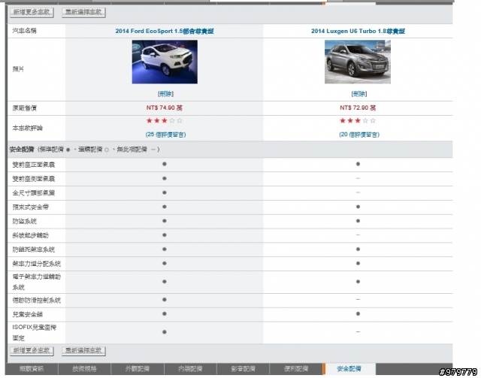The image size is (481, 378).
Task: Click the 雙前座側面氣囊 row label
Action: tap(33, 179)
